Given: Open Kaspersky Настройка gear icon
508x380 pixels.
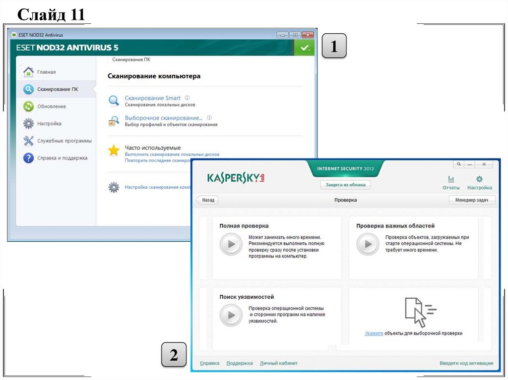Looking at the screenshot, I should pos(479,179).
